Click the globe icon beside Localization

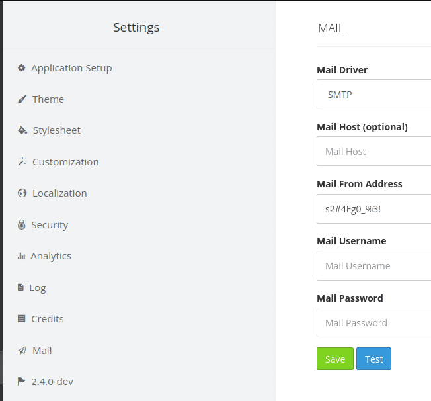tap(22, 193)
